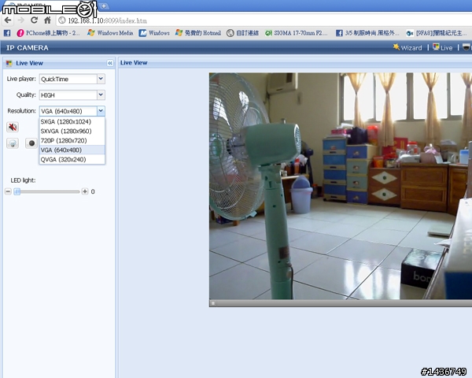The width and height of the screenshot is (472, 378).
Task: Click the QuickTime live player field
Action: pyautogui.click(x=68, y=79)
